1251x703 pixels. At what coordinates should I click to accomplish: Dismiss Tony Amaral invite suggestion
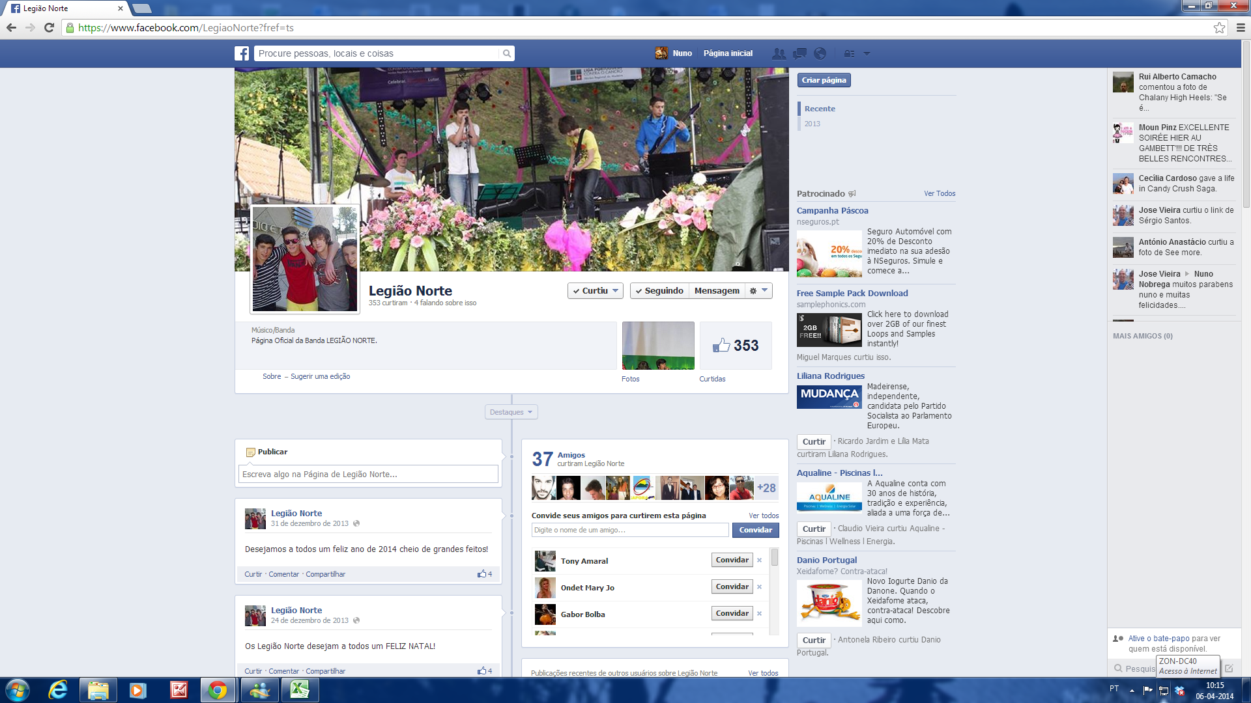(x=759, y=560)
